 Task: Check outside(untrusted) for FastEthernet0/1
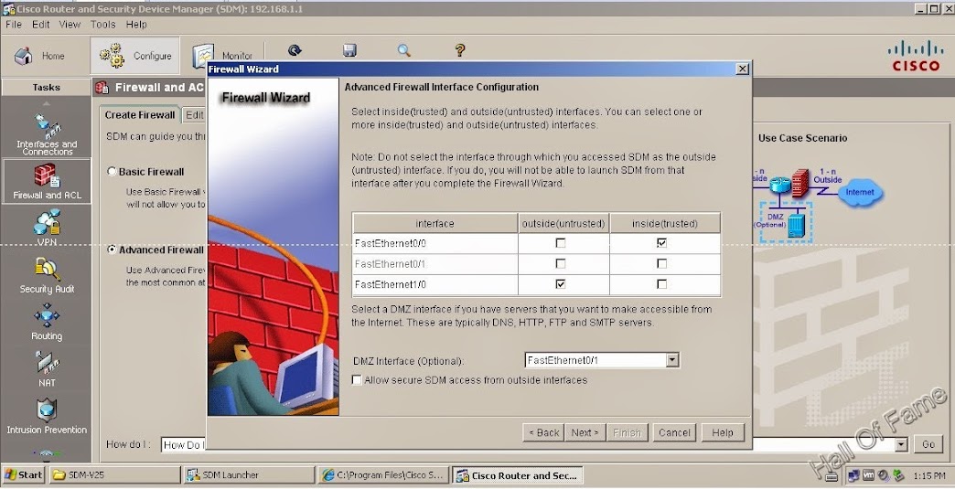[561, 263]
